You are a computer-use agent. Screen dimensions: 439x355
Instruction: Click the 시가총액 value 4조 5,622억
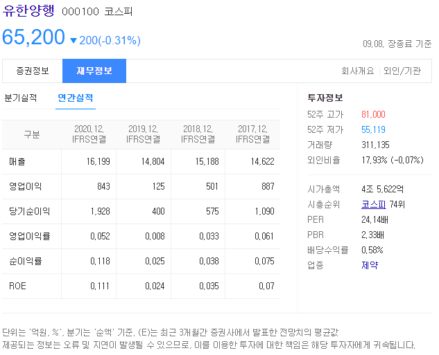382,189
